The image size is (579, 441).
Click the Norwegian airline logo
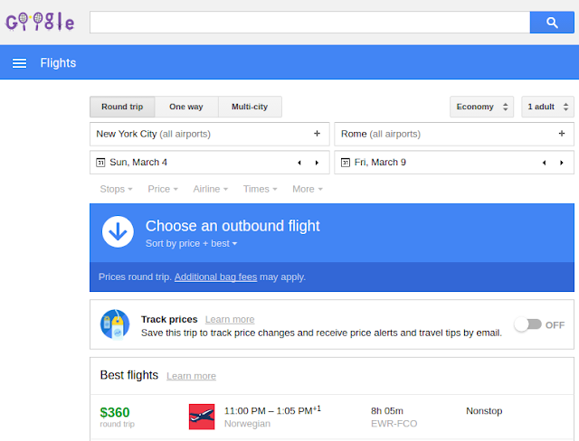202,417
